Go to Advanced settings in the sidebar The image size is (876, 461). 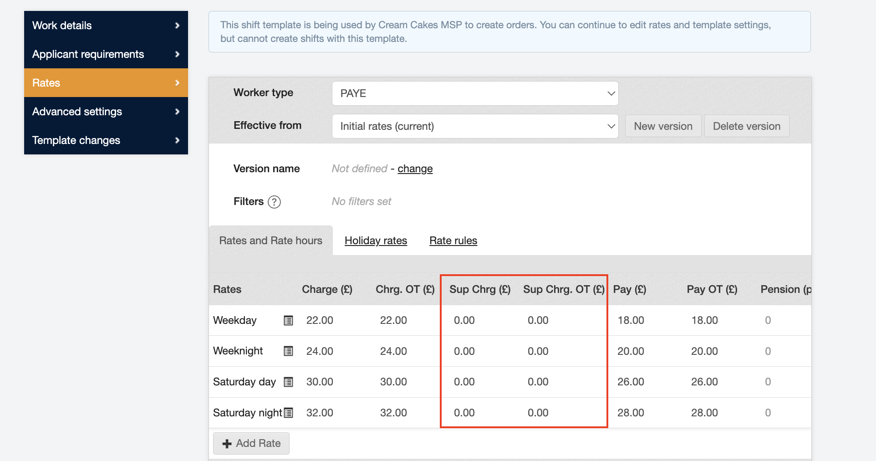106,112
